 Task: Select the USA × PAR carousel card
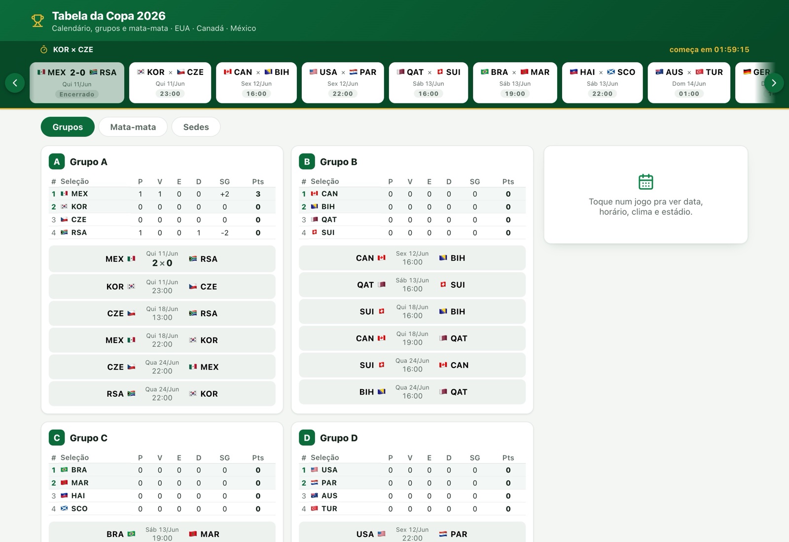[x=343, y=82]
